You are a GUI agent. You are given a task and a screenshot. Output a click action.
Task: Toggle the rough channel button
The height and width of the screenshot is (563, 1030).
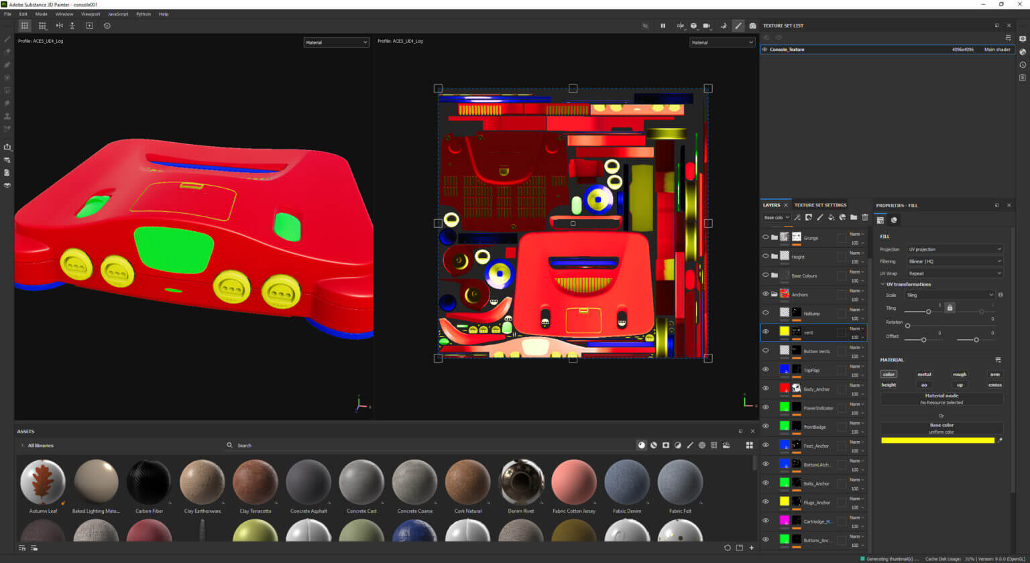coord(960,374)
